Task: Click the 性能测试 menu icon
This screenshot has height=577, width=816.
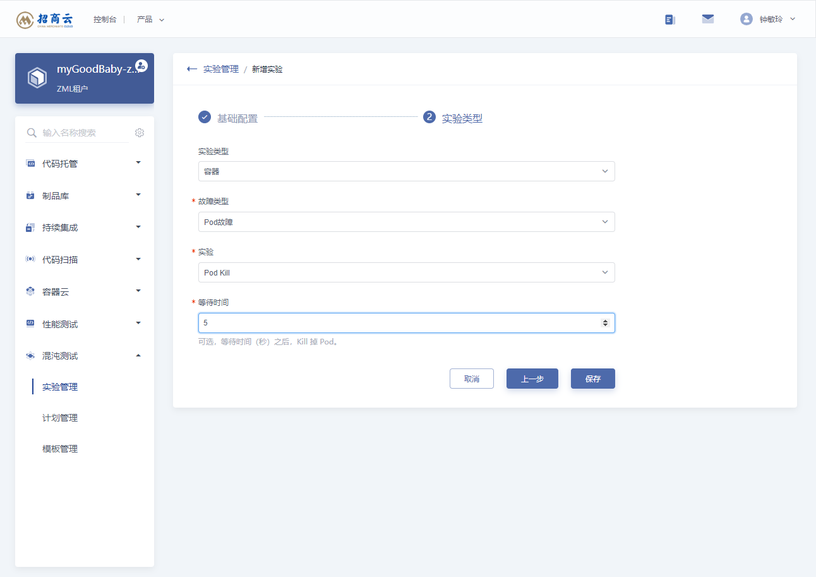Action: [30, 323]
